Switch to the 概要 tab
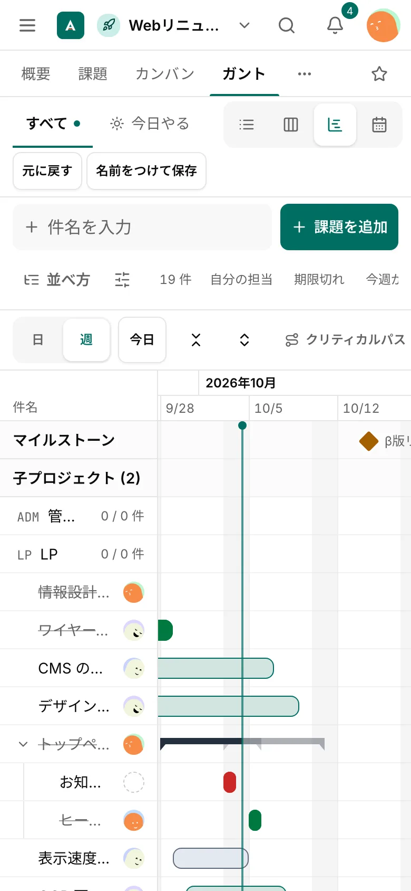The height and width of the screenshot is (891, 411). pos(36,74)
